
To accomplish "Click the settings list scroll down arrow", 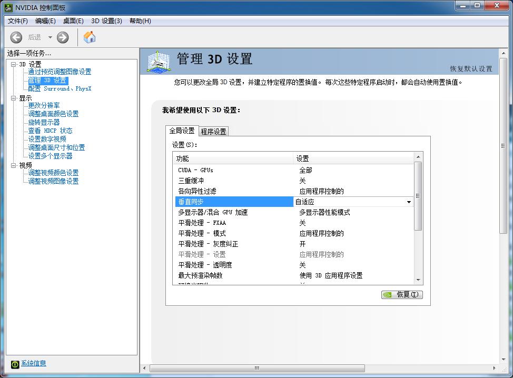I will coord(418,280).
